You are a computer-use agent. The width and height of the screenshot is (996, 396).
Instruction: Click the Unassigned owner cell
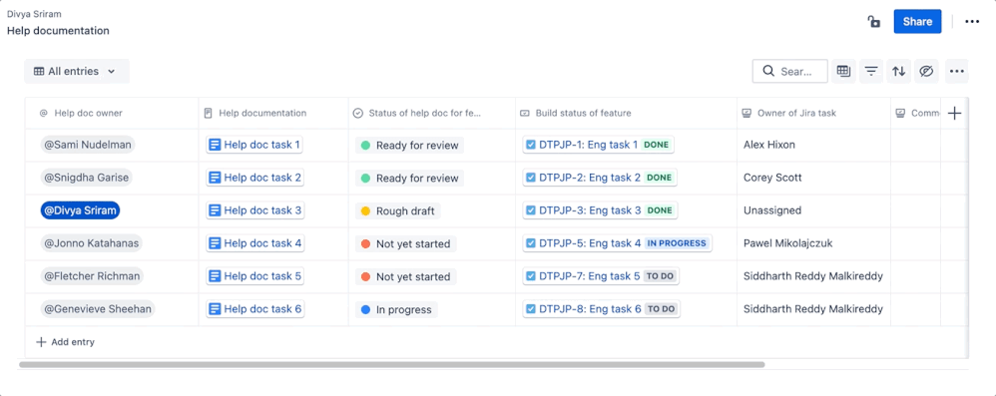pyautogui.click(x=813, y=210)
